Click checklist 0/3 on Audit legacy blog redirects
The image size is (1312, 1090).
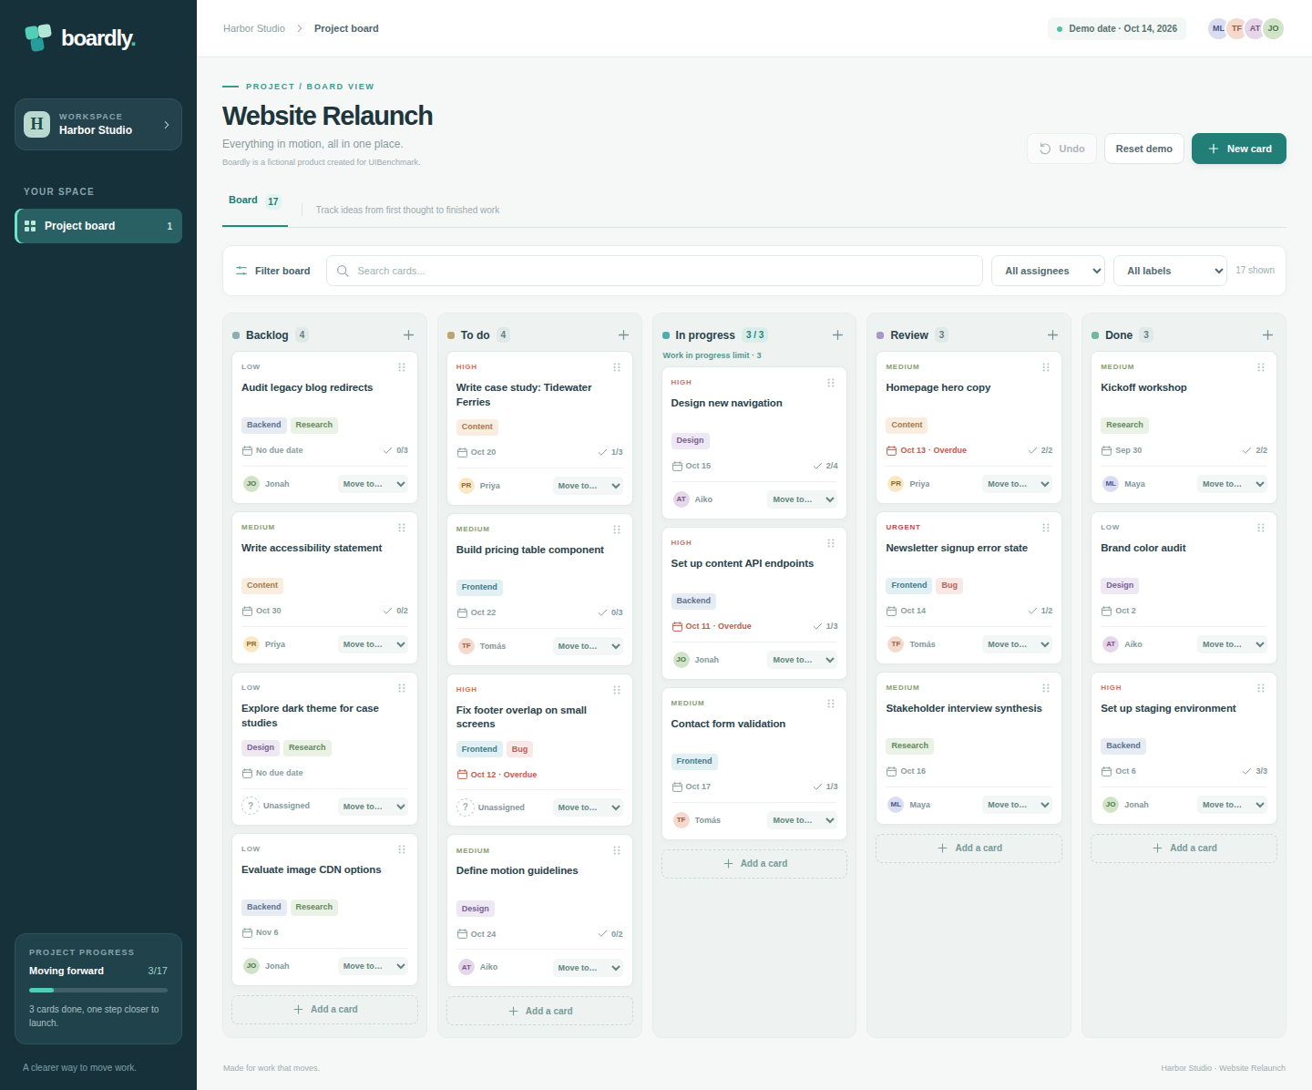pos(395,450)
